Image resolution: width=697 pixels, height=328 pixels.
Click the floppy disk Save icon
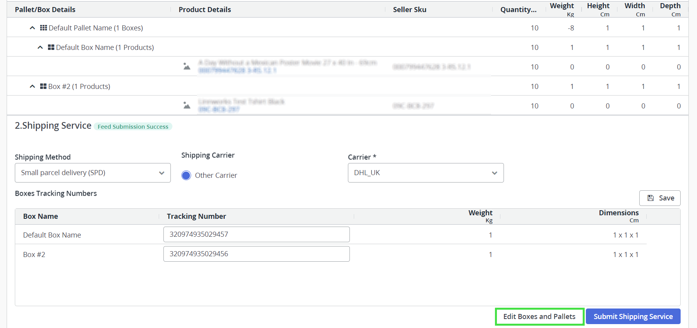651,198
